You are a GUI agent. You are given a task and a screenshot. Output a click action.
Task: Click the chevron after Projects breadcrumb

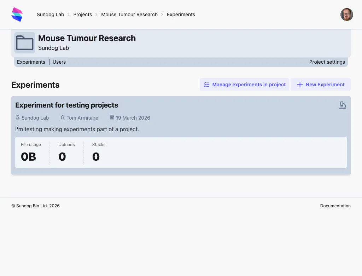click(x=96, y=15)
